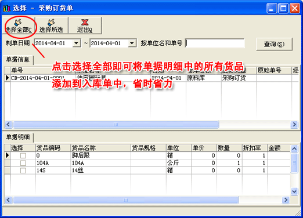303x218 pixels.
Task: Click the right arrow of the lower horizontal scrollbar
Action: (x=286, y=199)
